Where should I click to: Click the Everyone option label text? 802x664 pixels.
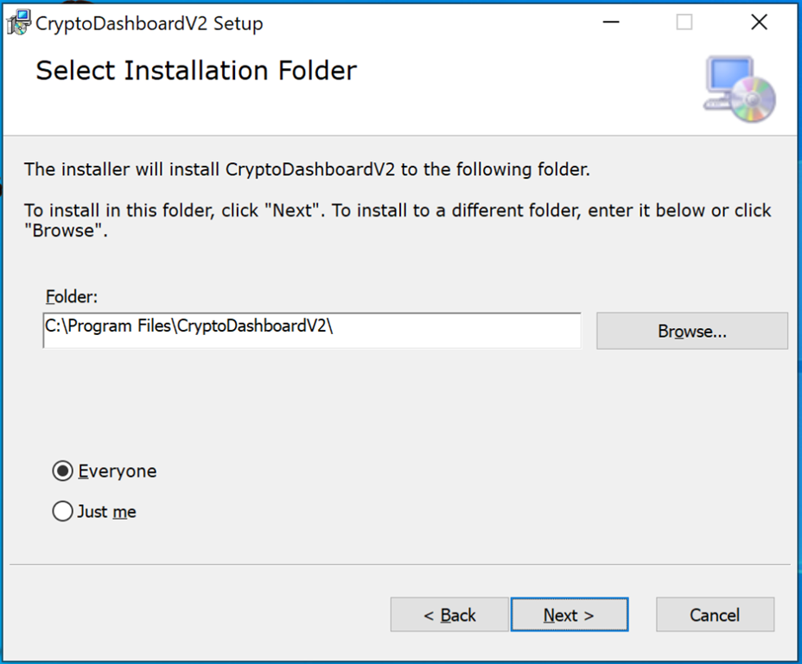[x=117, y=471]
